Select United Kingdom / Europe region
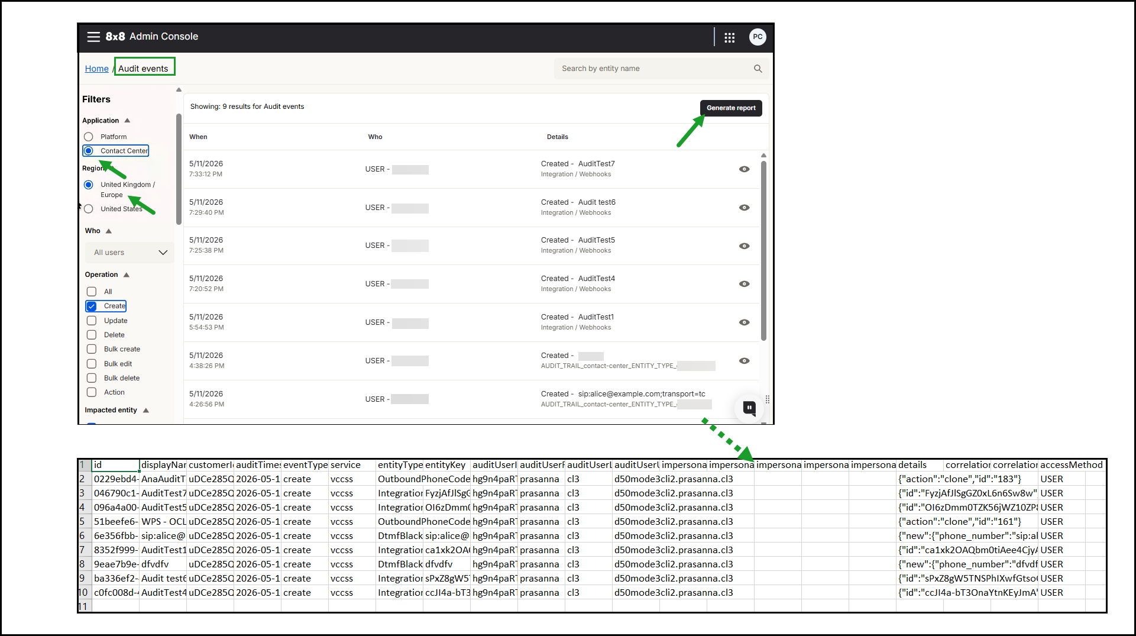This screenshot has height=636, width=1136. pos(89,185)
